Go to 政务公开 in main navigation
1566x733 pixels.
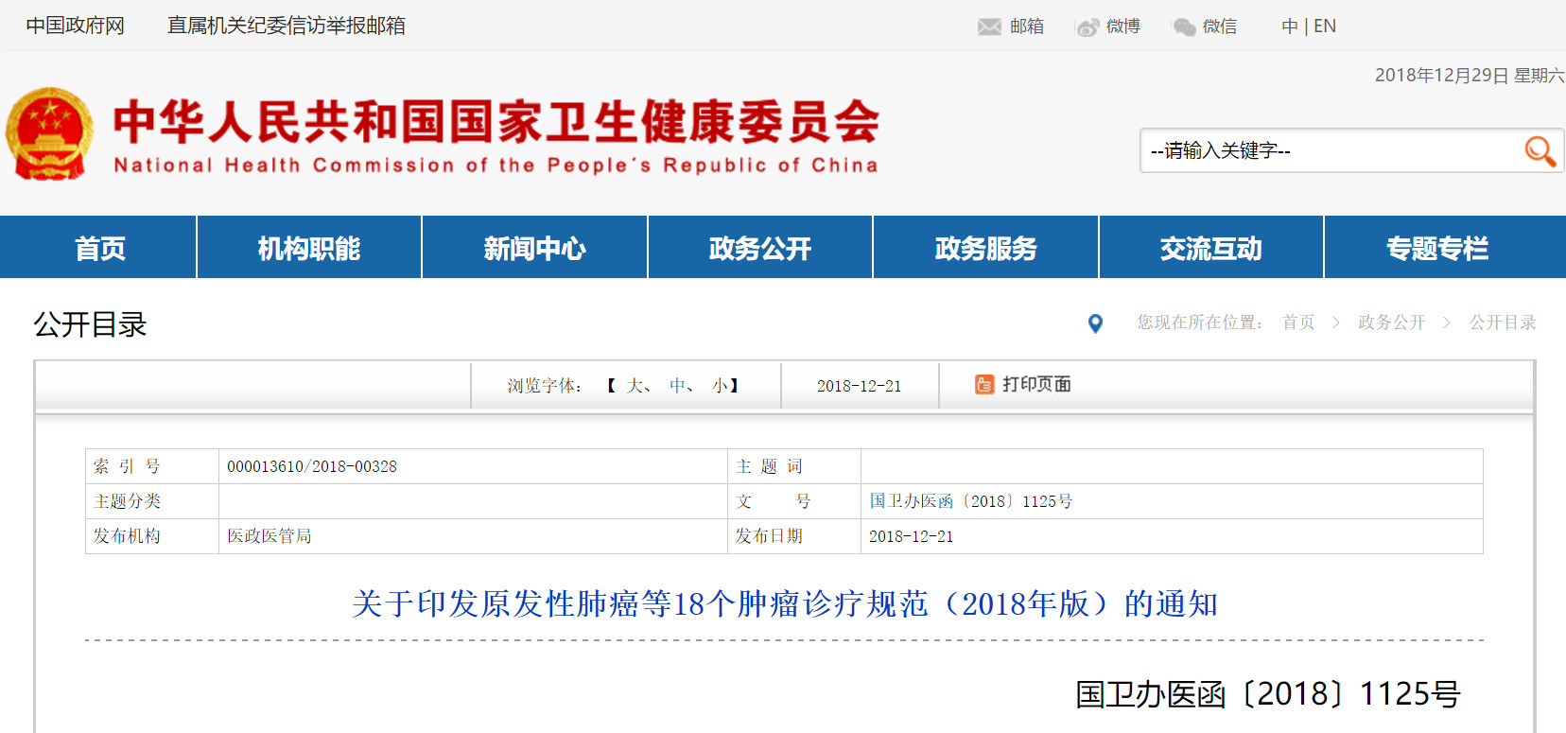click(x=760, y=248)
